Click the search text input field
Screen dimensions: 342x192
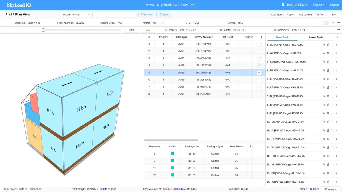(115, 15)
